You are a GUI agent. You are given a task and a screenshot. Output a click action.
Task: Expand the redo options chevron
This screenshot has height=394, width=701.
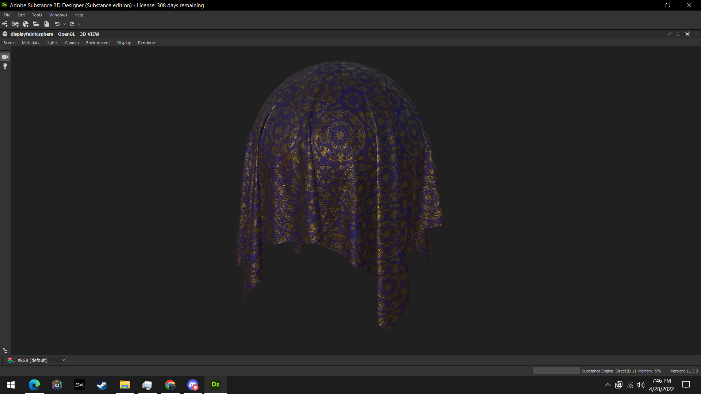[x=79, y=24]
